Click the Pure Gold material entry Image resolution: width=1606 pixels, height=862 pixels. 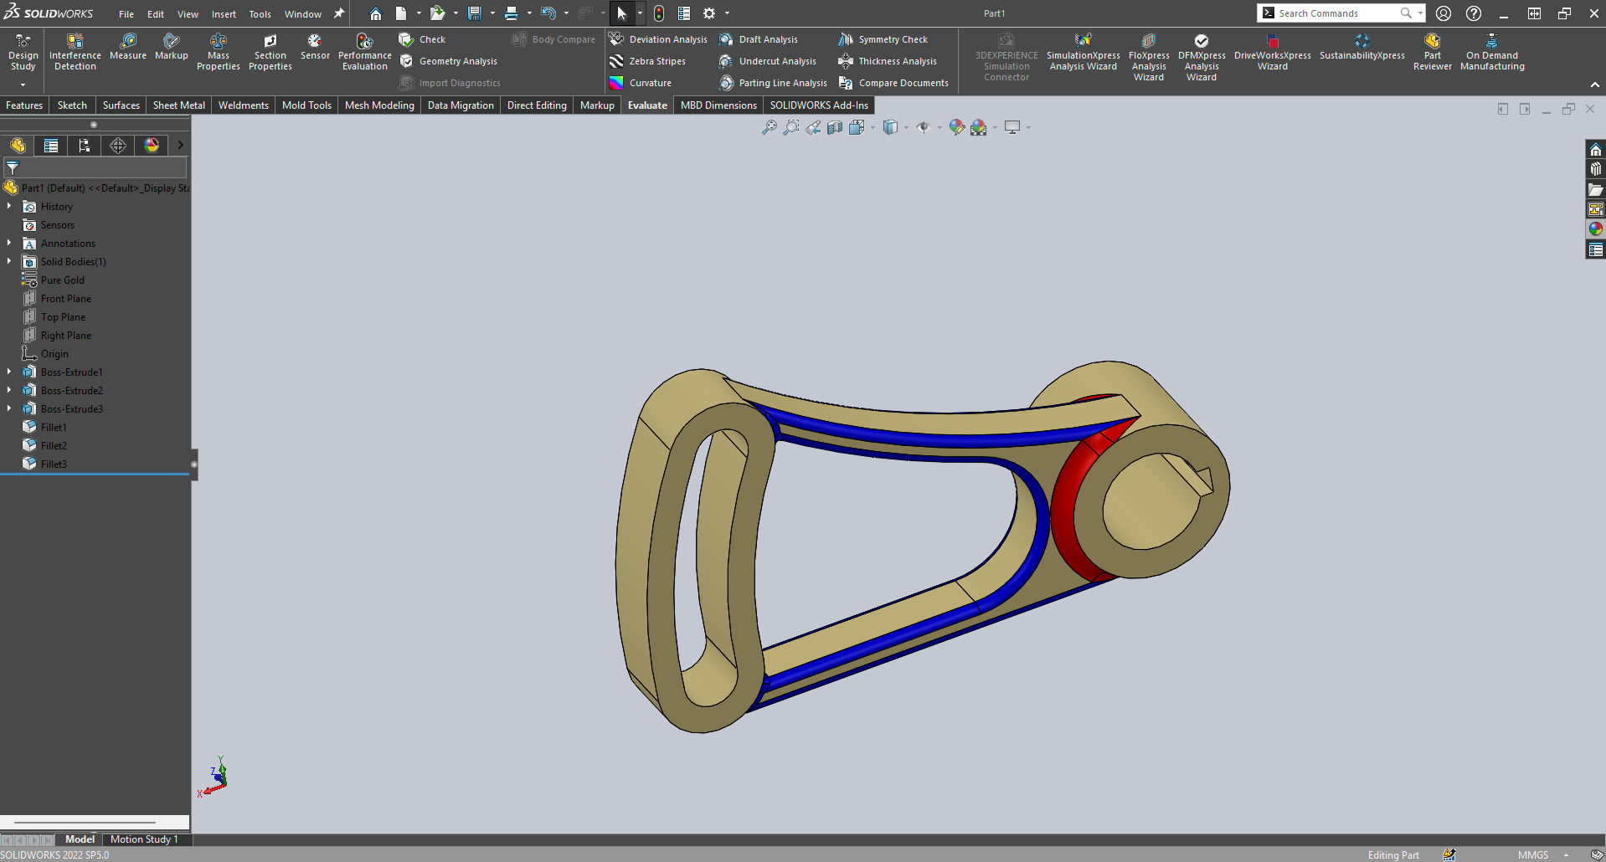pyautogui.click(x=62, y=280)
